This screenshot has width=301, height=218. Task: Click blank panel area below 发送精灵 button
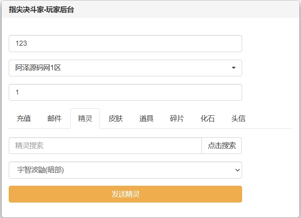pos(125,210)
